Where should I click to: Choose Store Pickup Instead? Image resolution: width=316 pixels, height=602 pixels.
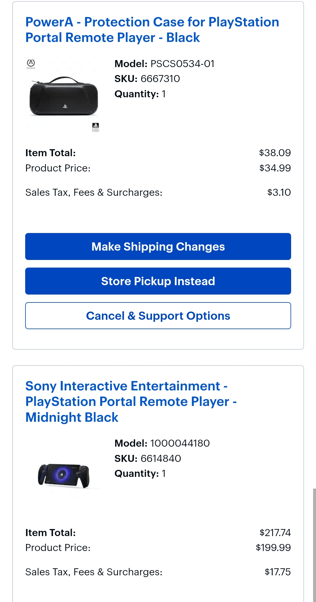coord(158,281)
